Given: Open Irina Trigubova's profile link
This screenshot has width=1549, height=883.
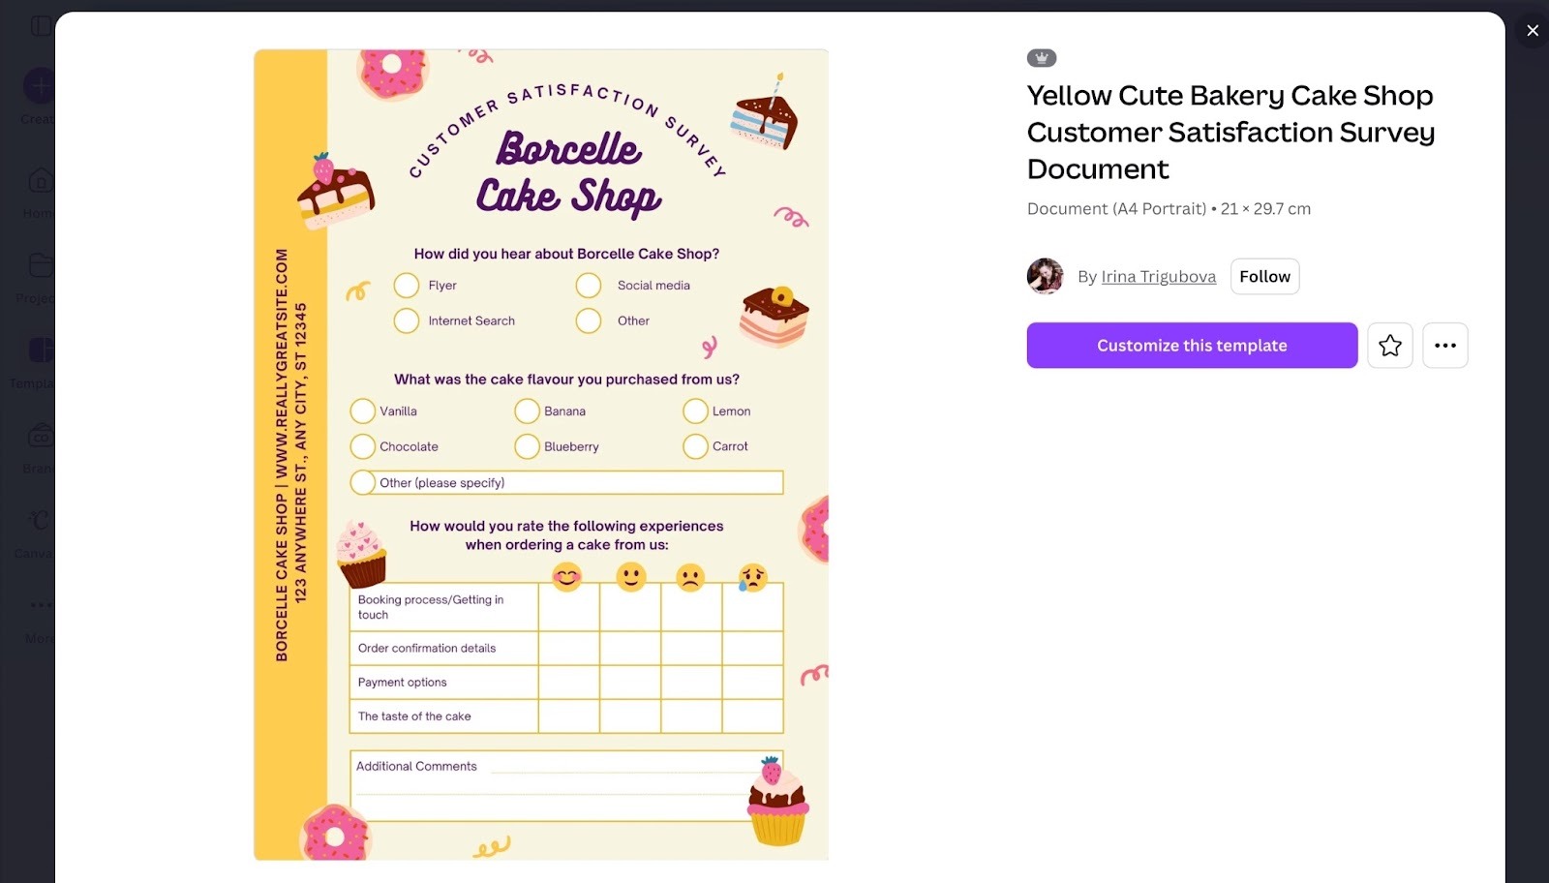Looking at the screenshot, I should [x=1158, y=276].
